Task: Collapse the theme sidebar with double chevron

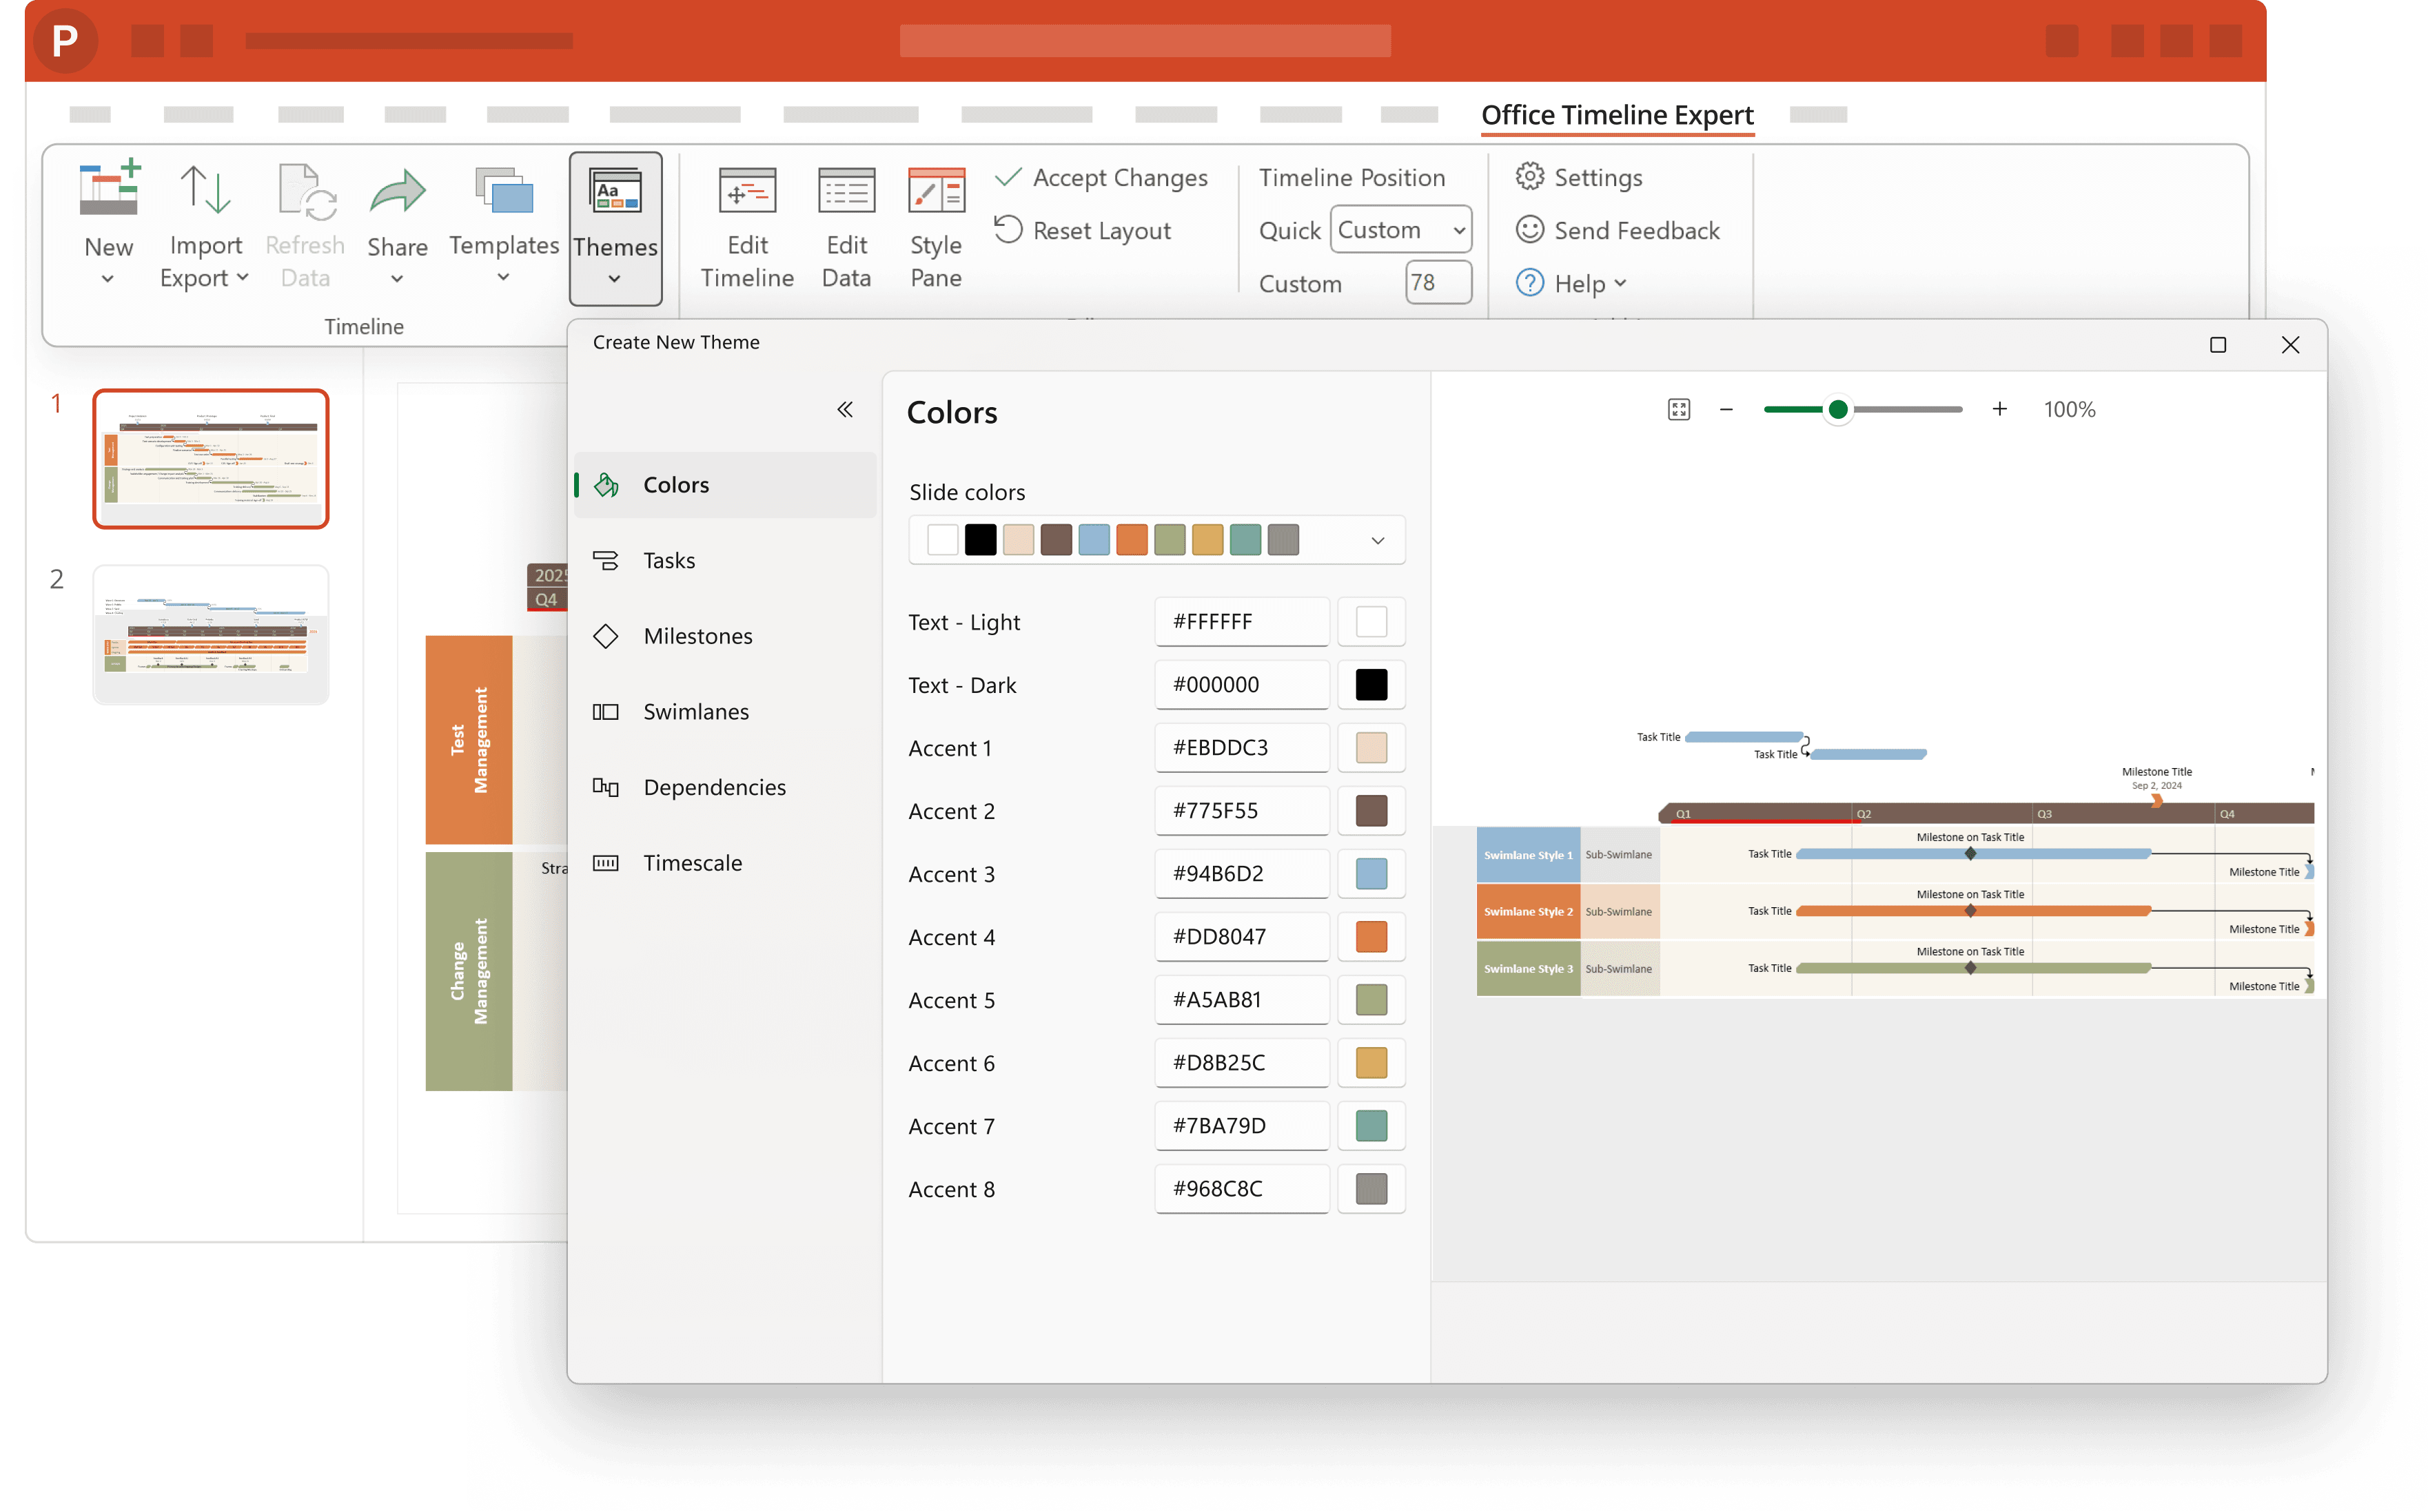Action: (x=846, y=409)
